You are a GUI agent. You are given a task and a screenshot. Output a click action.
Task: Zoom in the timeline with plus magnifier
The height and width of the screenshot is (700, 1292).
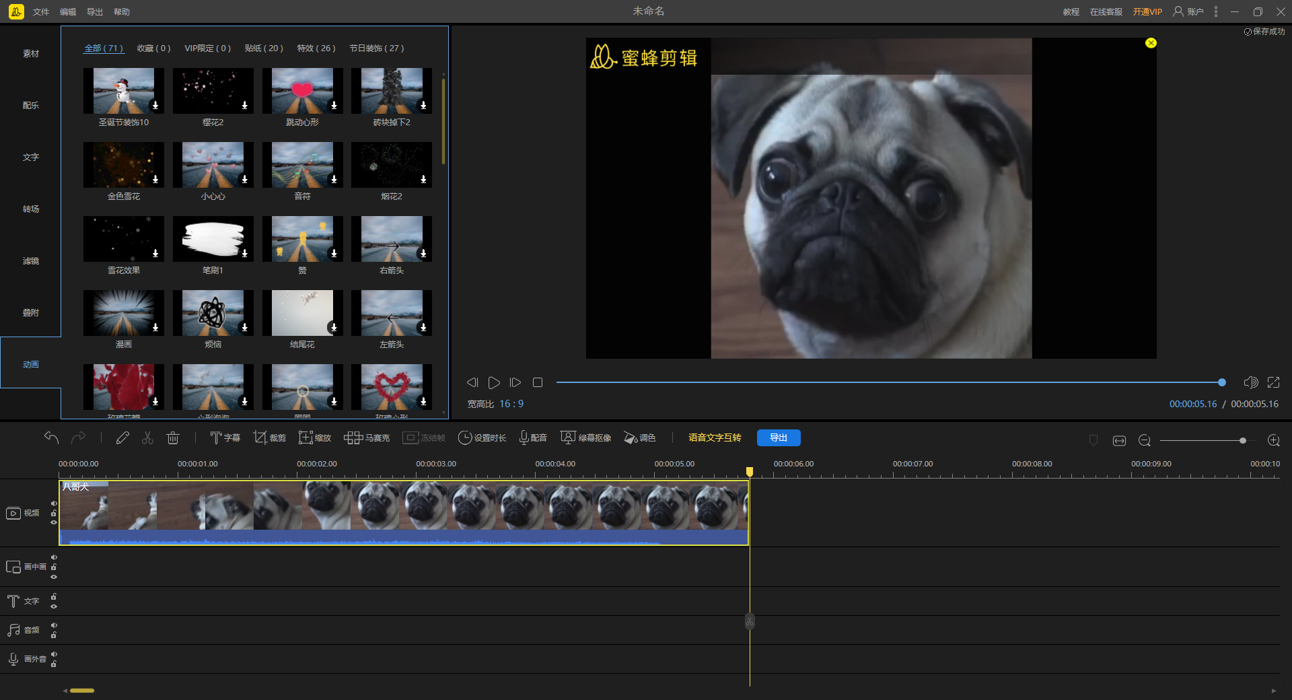pyautogui.click(x=1273, y=440)
